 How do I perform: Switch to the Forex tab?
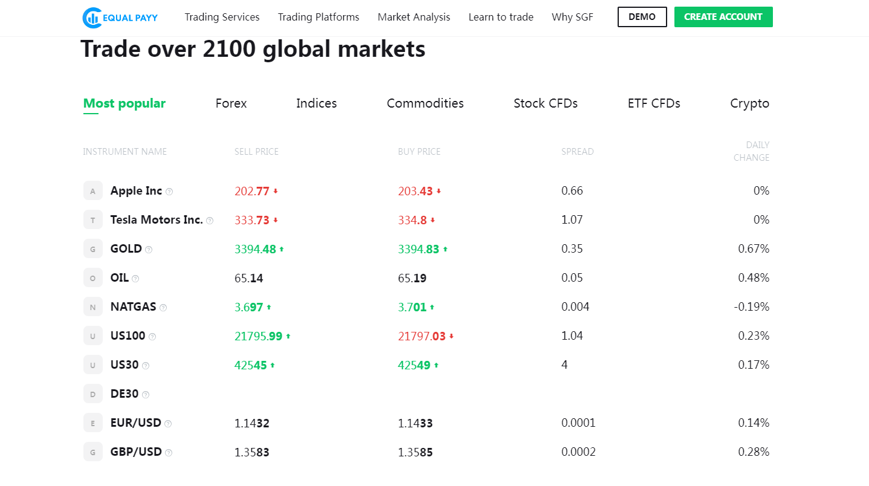231,103
